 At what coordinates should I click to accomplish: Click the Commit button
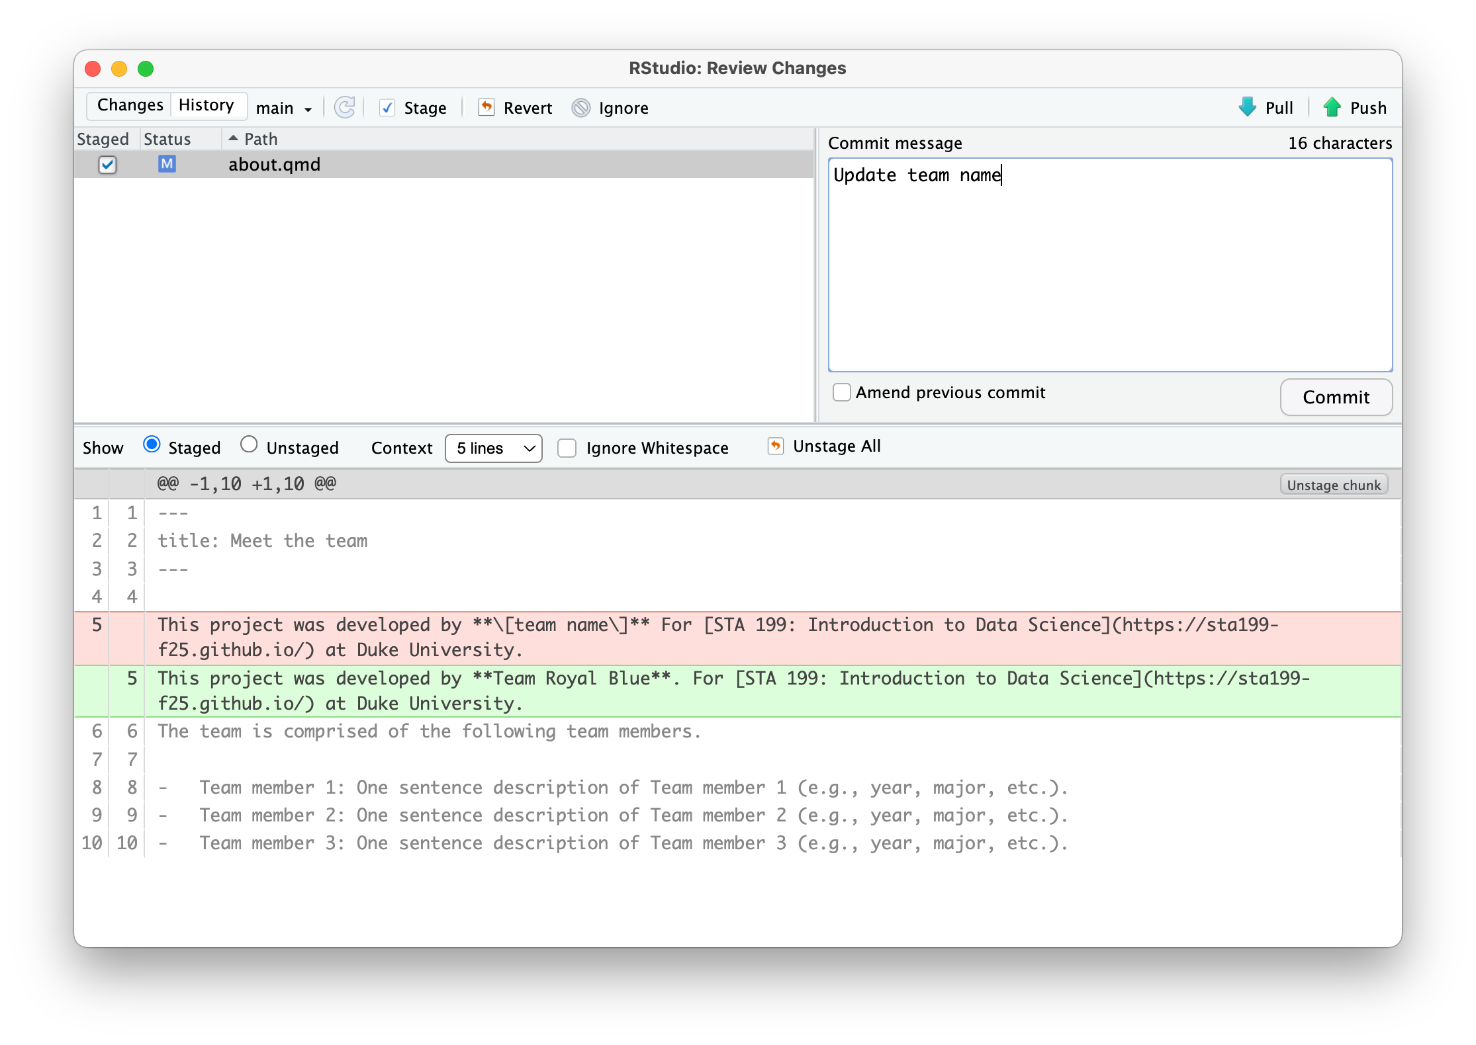click(x=1336, y=397)
